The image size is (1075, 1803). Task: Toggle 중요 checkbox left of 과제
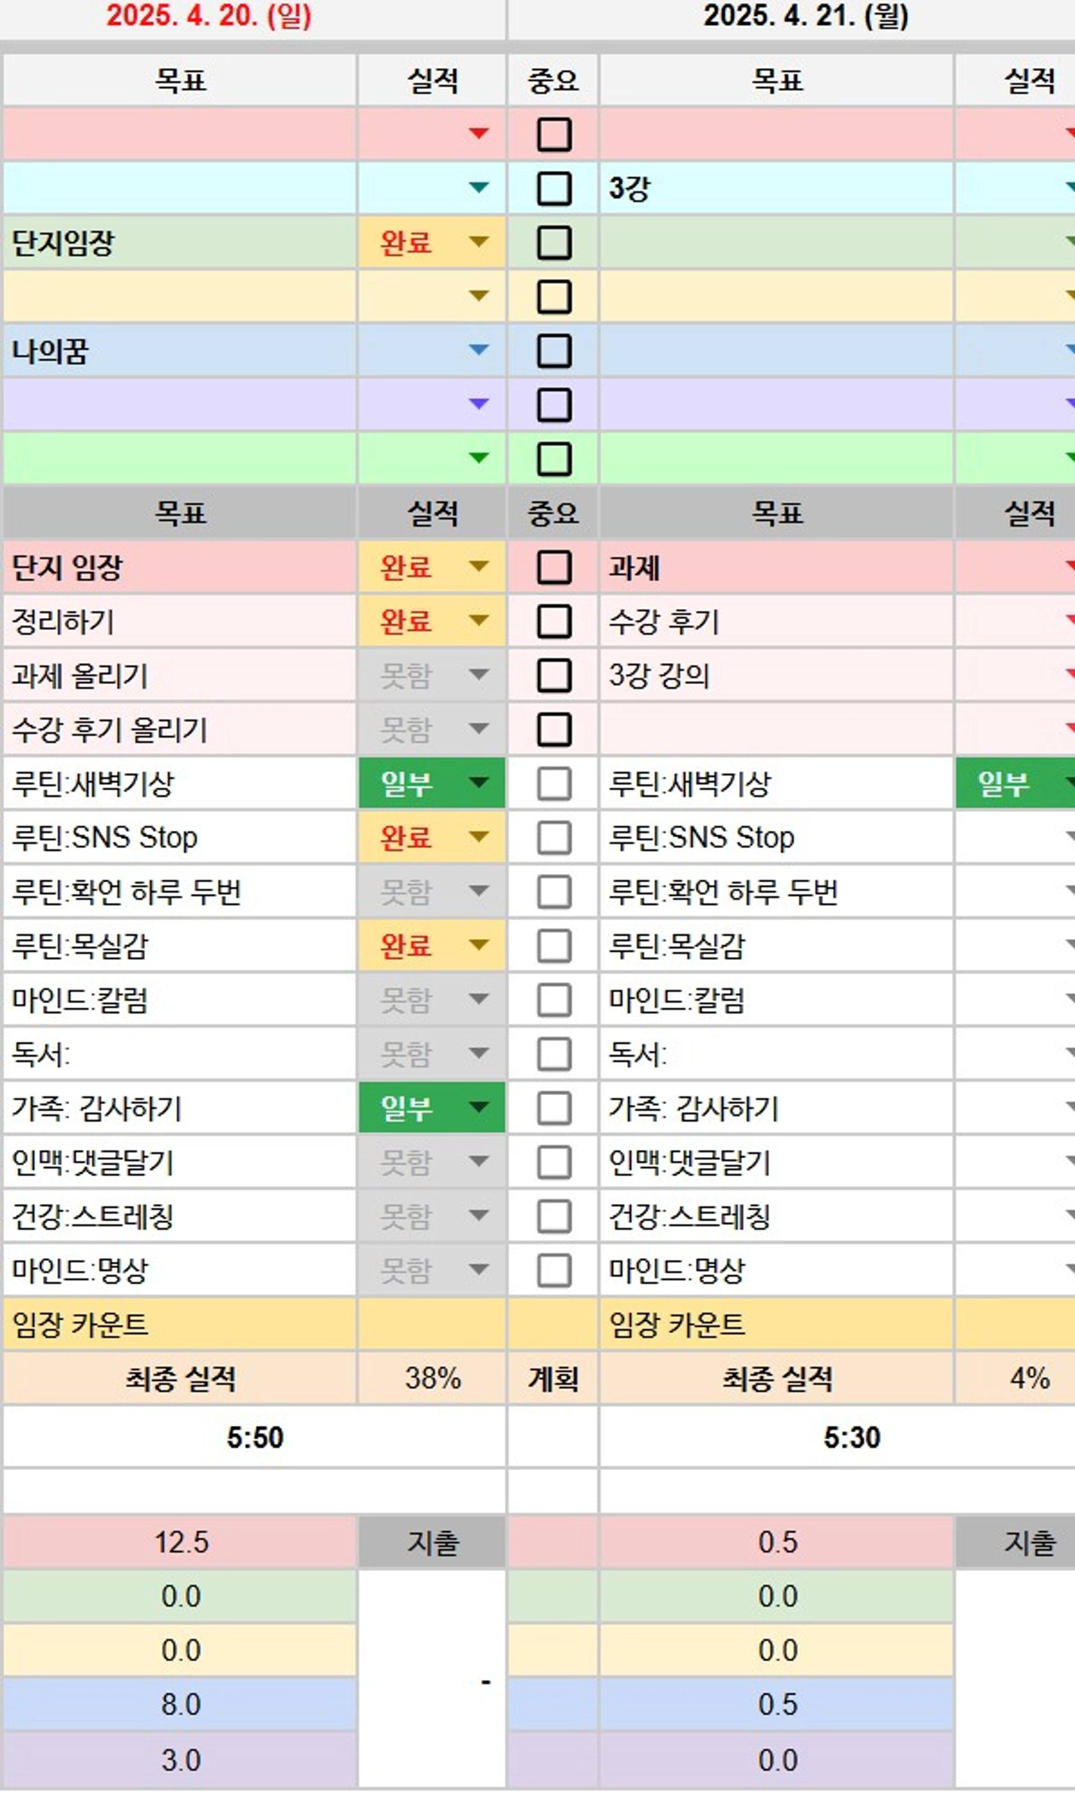(554, 567)
